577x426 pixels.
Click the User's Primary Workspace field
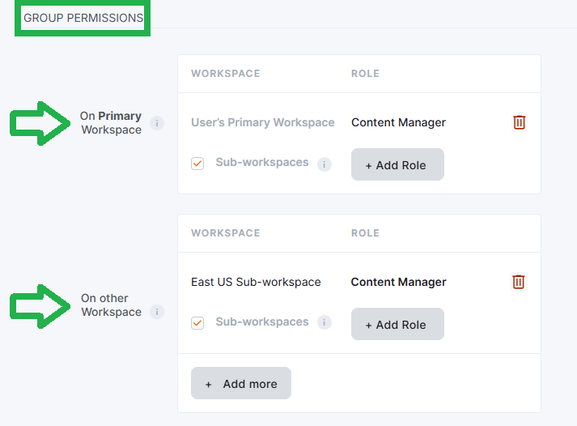[x=262, y=123]
